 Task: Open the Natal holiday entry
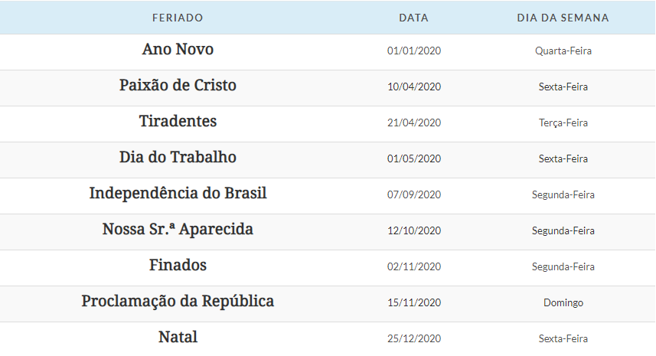click(x=178, y=337)
